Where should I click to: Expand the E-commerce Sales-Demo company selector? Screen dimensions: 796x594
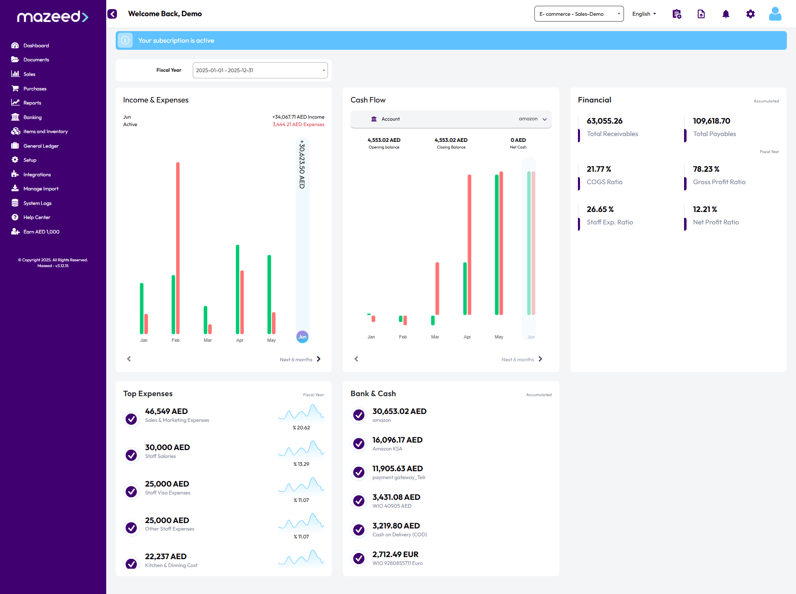(579, 14)
